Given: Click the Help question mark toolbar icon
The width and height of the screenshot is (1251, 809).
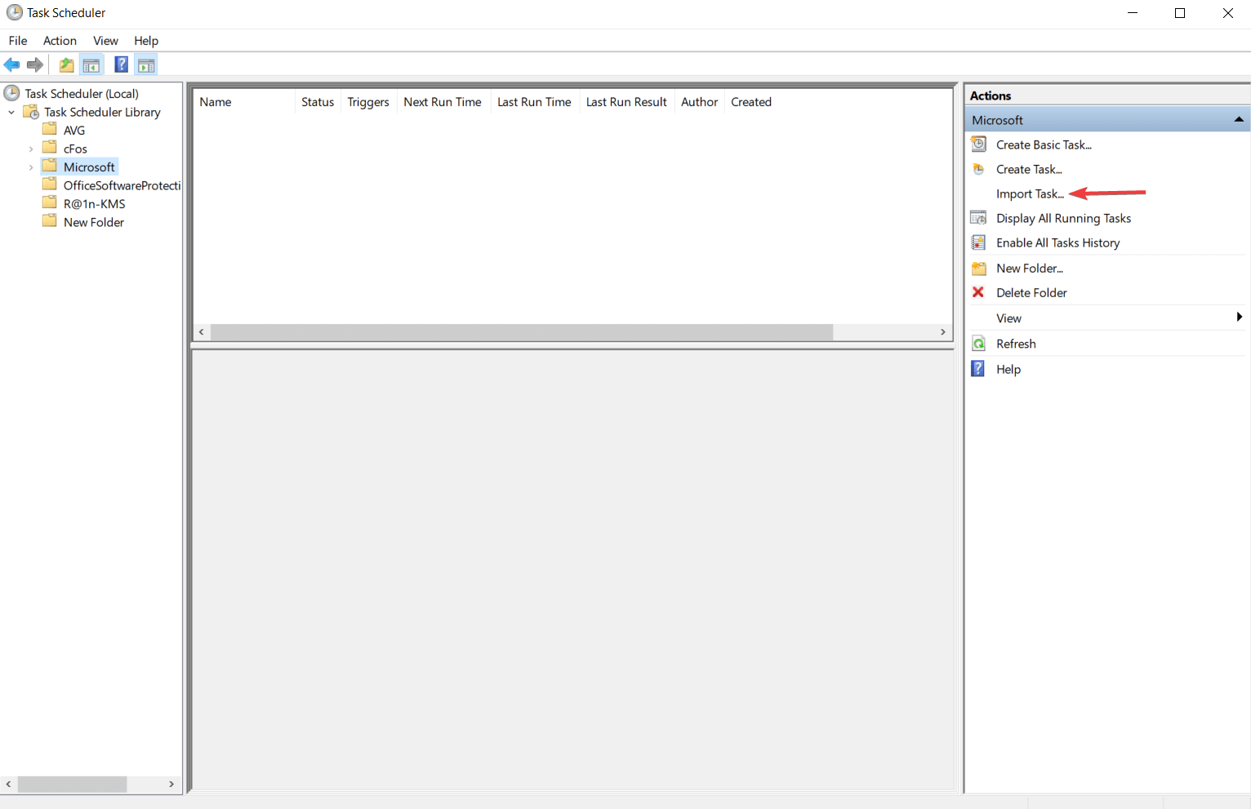Looking at the screenshot, I should pos(120,64).
